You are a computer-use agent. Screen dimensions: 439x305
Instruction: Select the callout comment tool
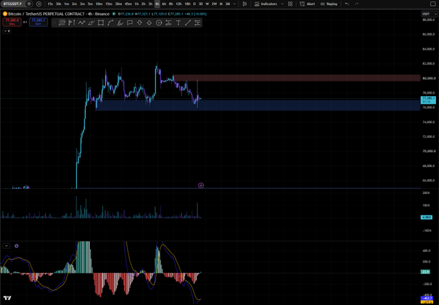pos(130,23)
